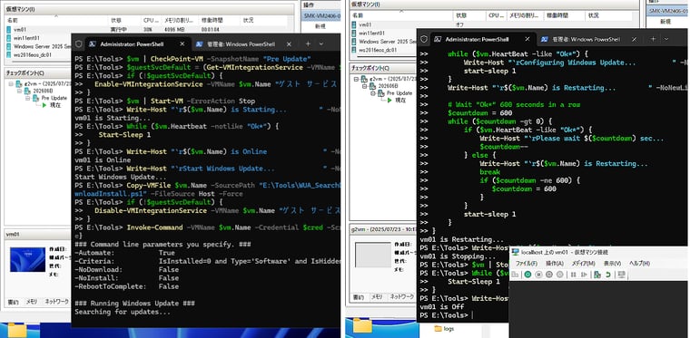Click the Enhanced Session icon in VM connection toolbar
The image size is (690, 338).
[621, 275]
